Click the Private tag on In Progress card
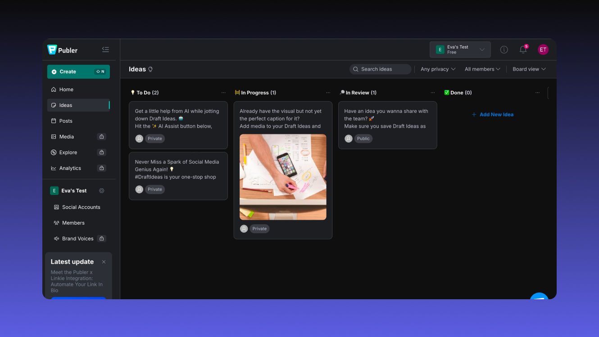 pos(259,229)
